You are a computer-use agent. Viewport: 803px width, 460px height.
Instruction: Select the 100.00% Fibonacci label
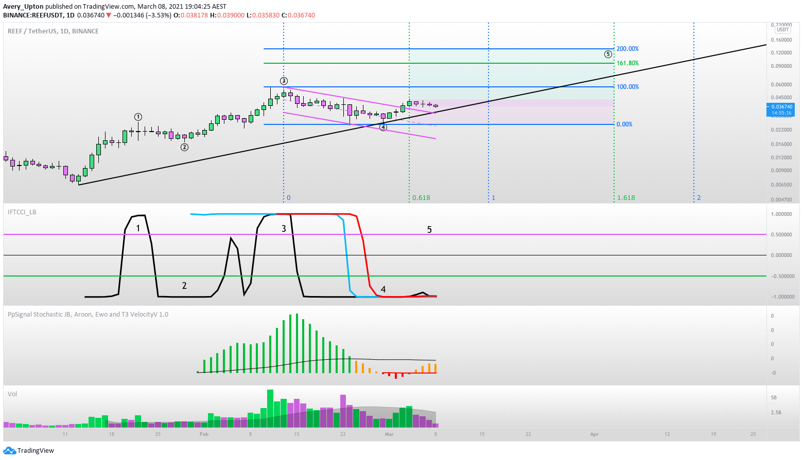click(x=627, y=87)
